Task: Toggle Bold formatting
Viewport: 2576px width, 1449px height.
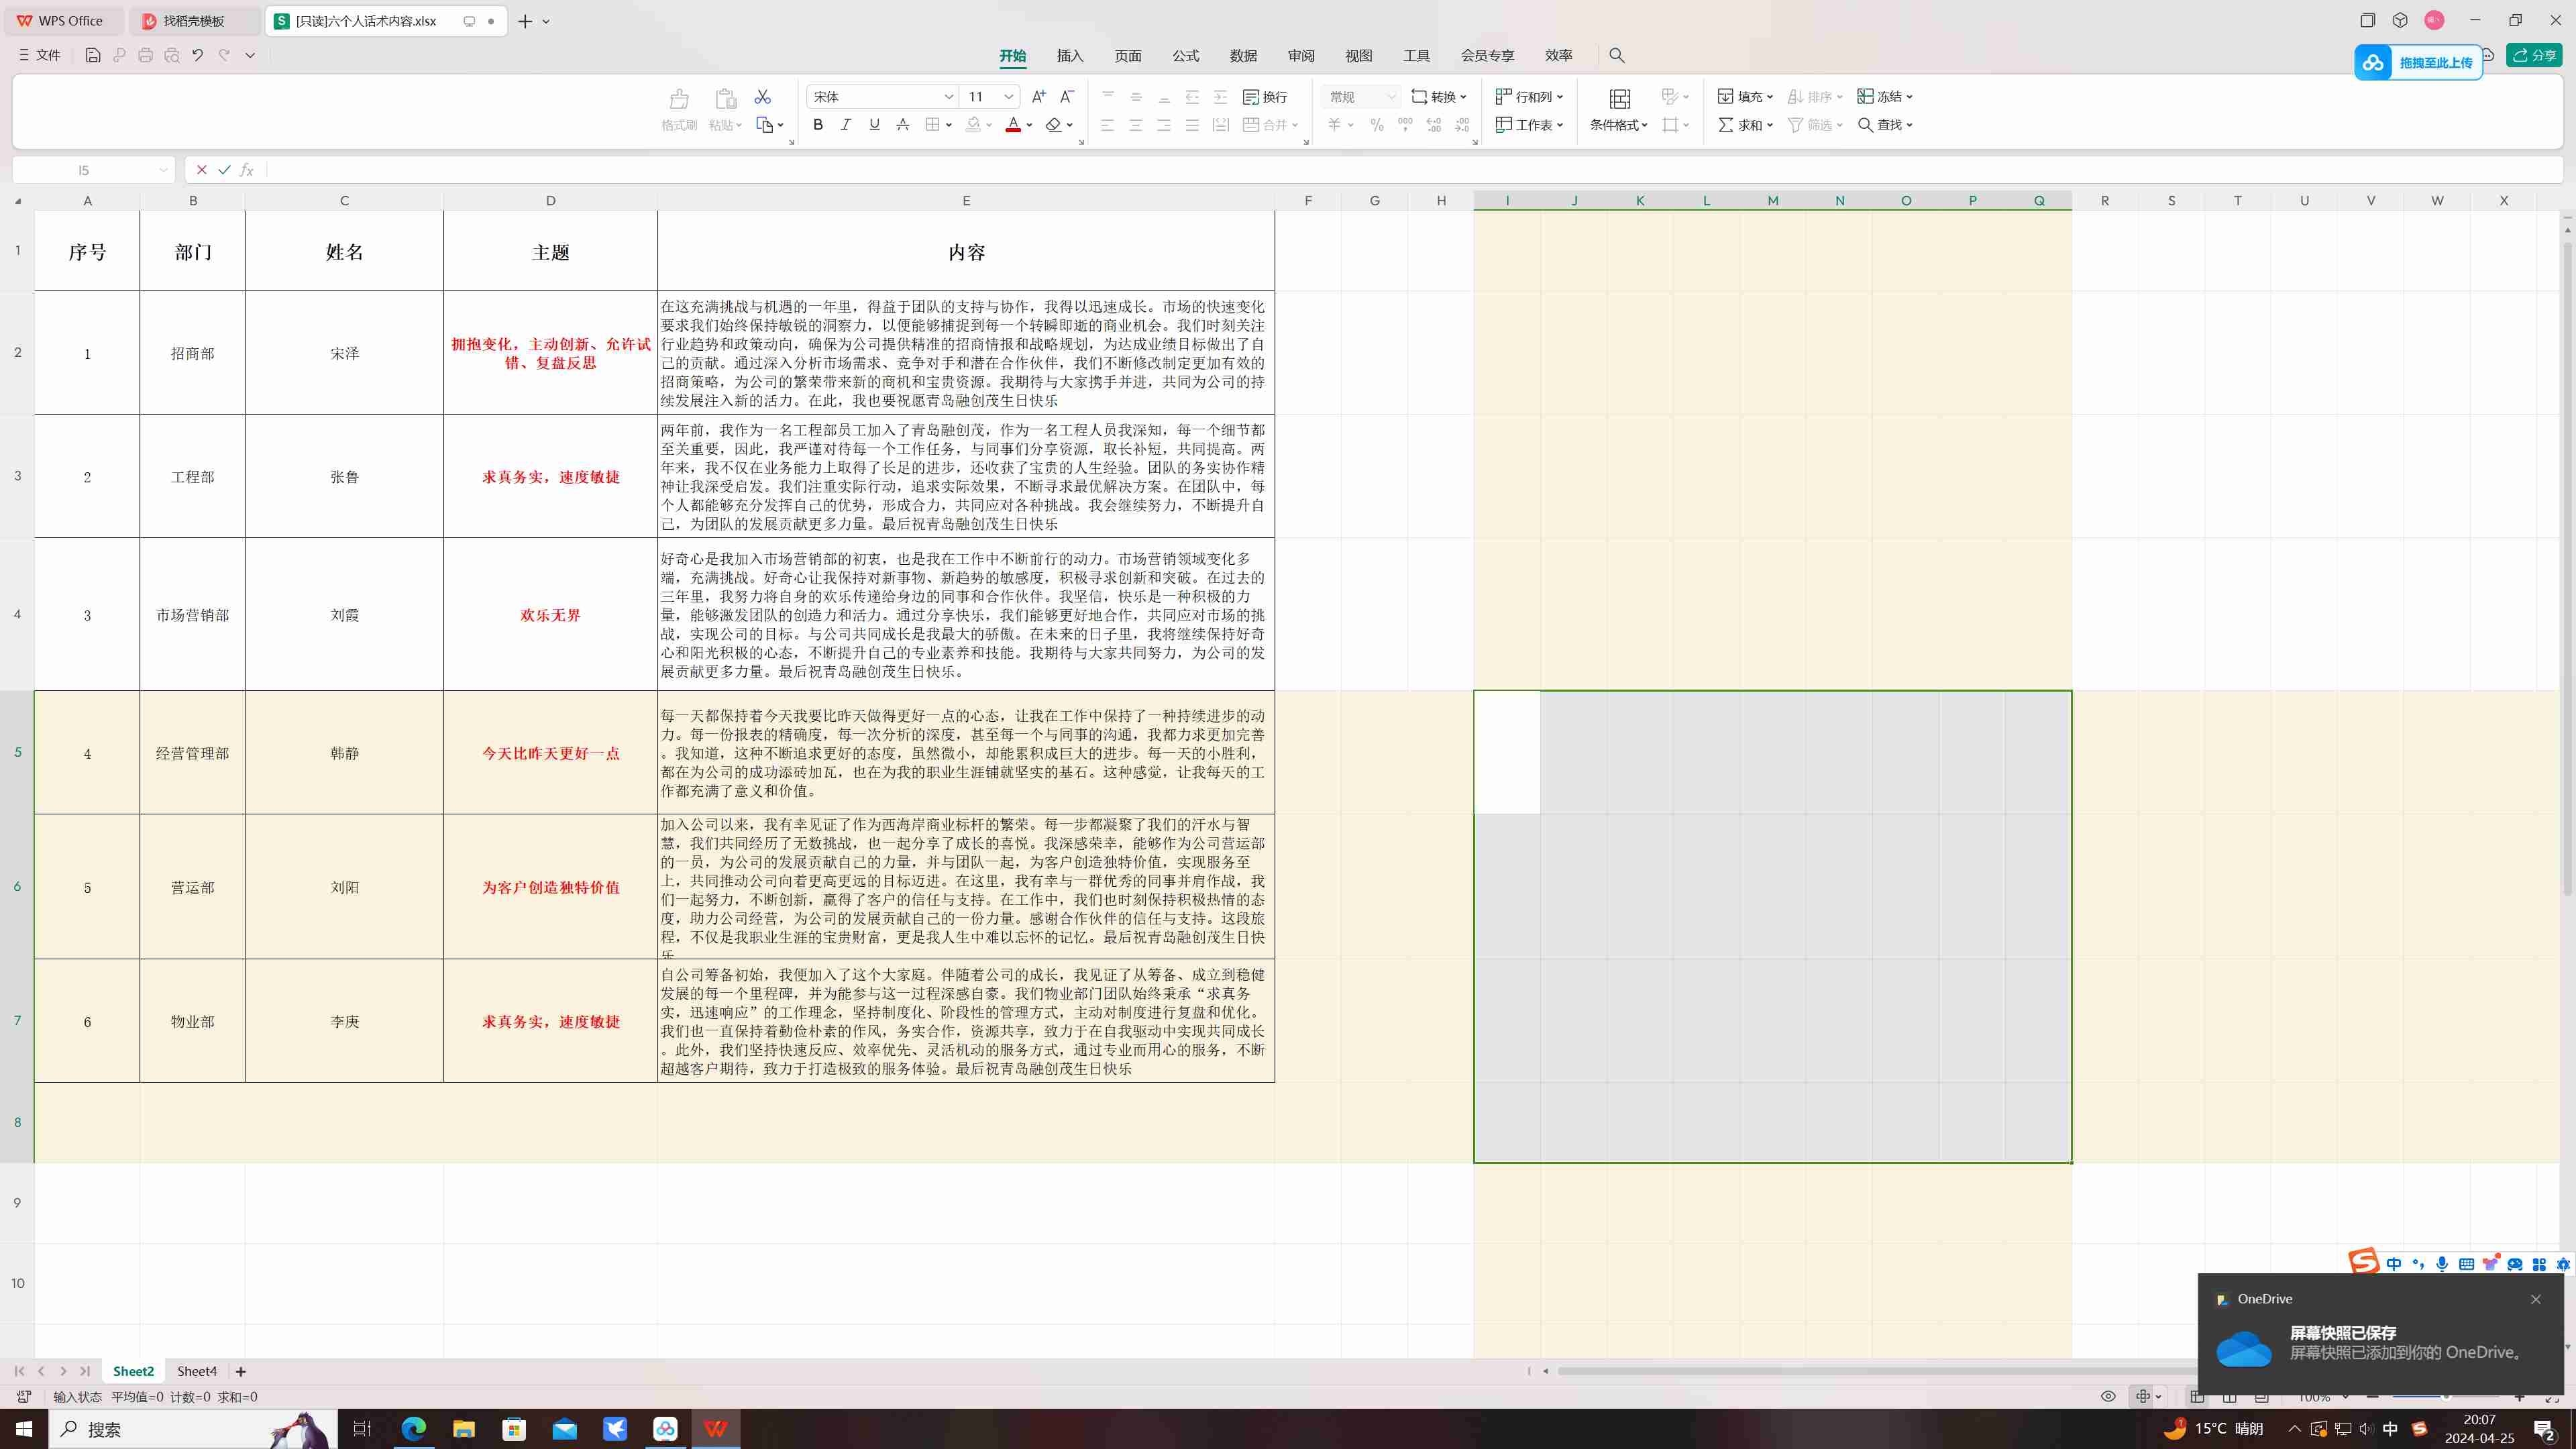Action: [x=818, y=125]
